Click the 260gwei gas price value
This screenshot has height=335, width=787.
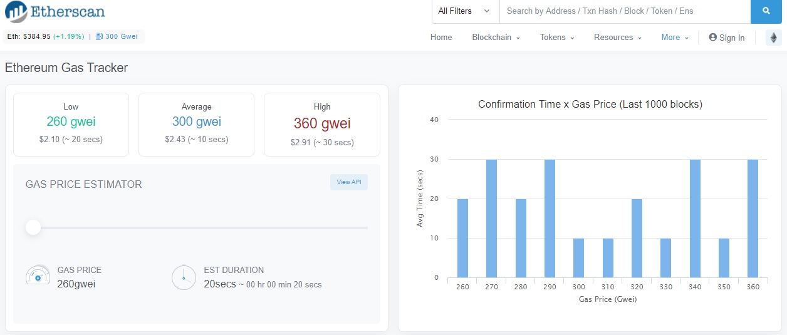click(x=76, y=284)
